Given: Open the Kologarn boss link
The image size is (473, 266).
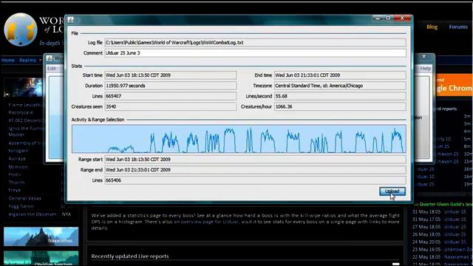Looking at the screenshot, I should (x=18, y=151).
